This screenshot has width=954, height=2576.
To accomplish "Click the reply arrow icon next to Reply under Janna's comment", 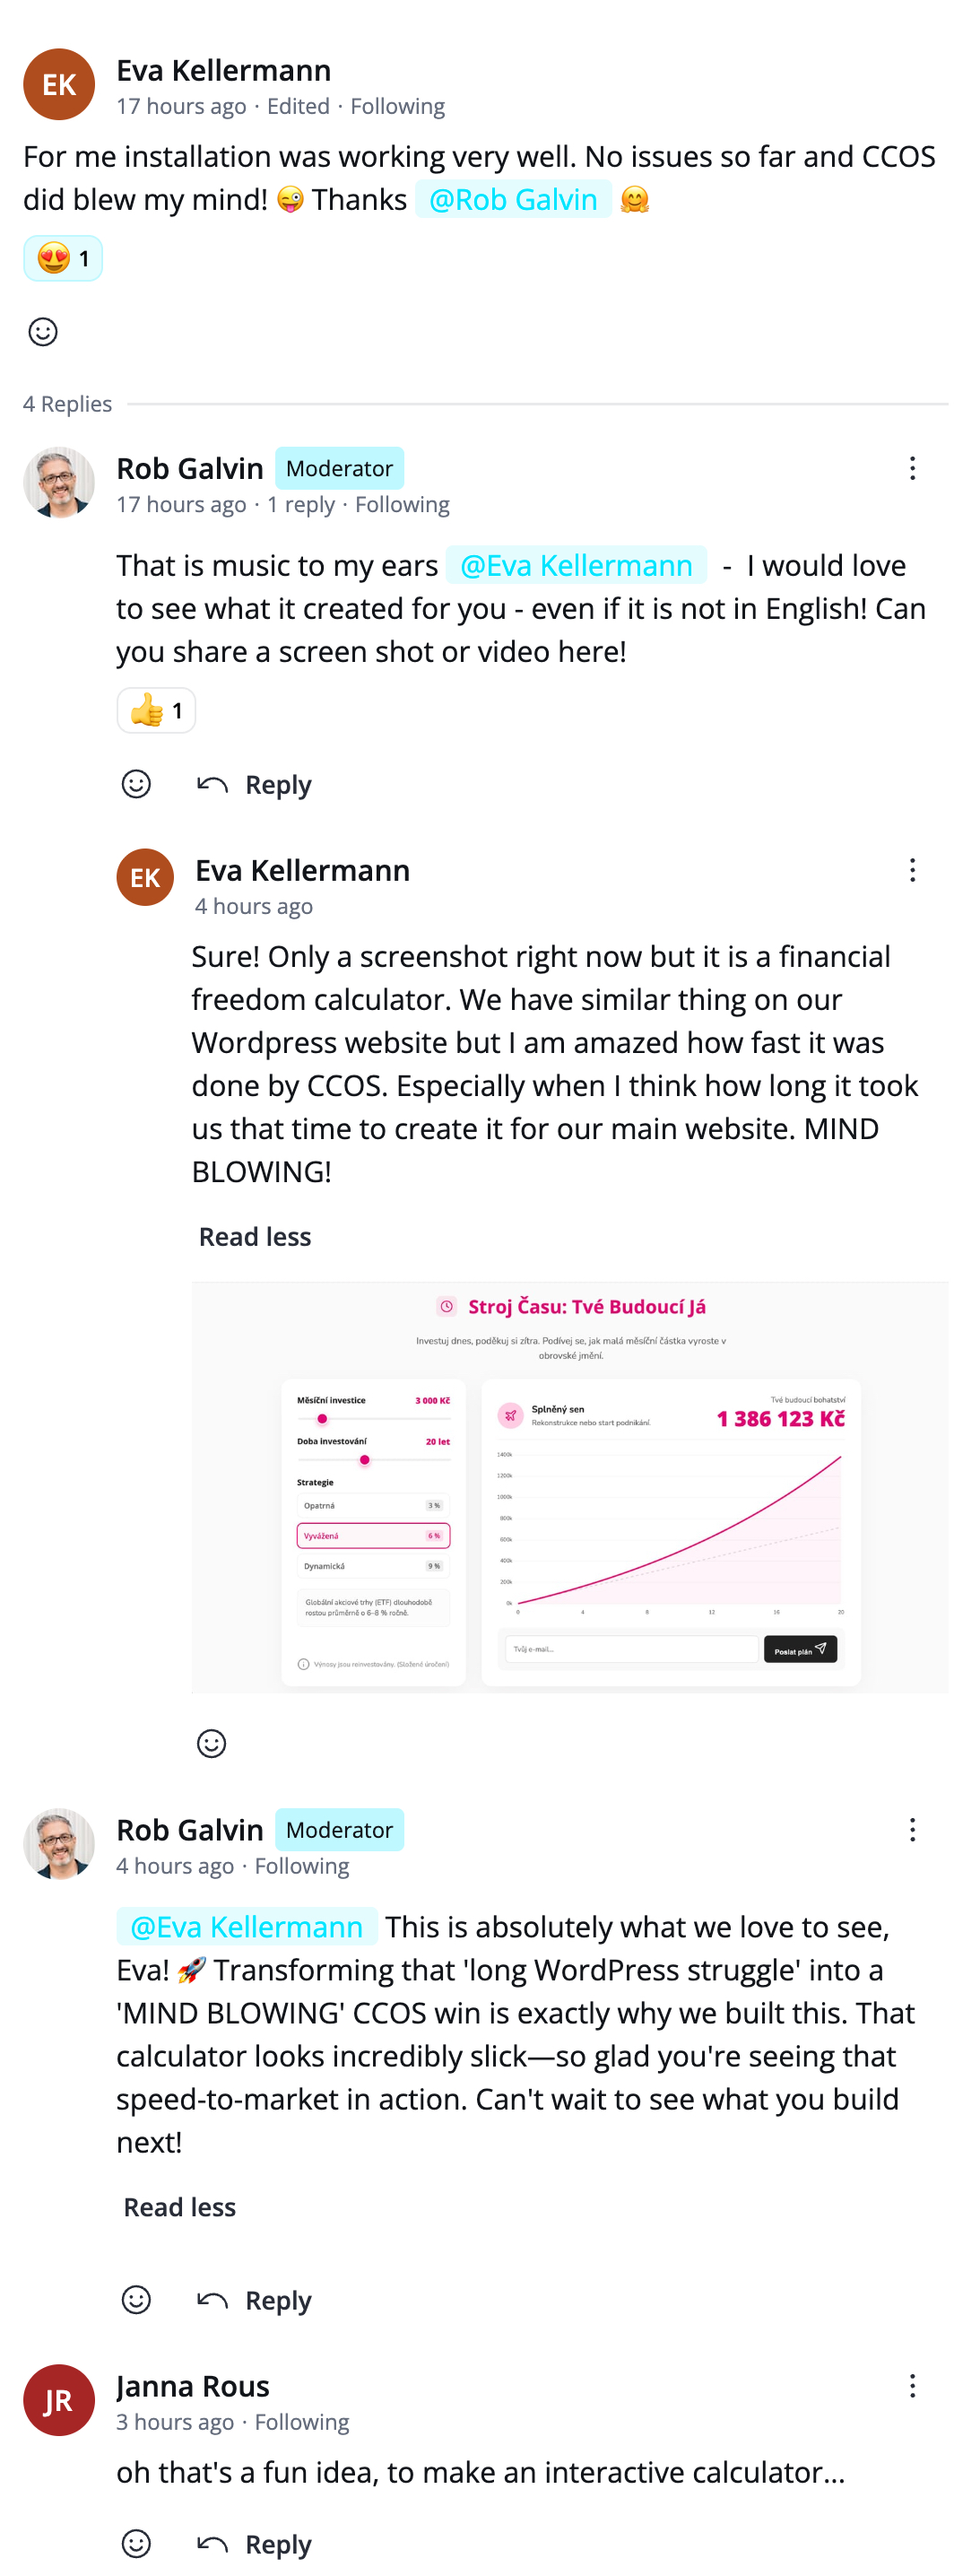I will tap(213, 2544).
